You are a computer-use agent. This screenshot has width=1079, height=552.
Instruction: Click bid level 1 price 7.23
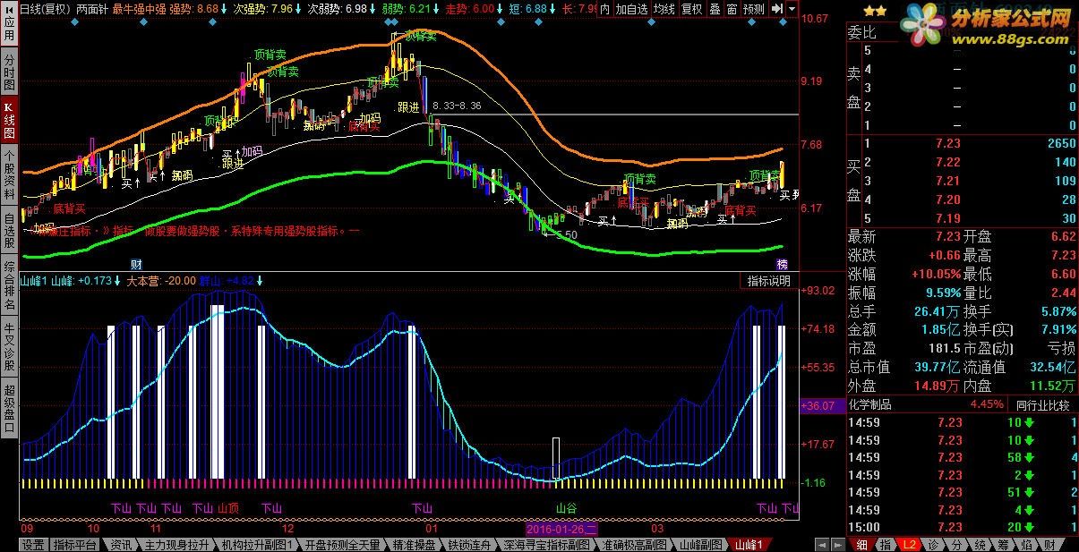pyautogui.click(x=947, y=144)
